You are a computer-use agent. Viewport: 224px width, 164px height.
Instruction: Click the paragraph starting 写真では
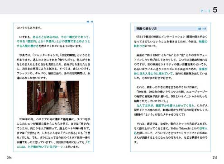(53, 66)
